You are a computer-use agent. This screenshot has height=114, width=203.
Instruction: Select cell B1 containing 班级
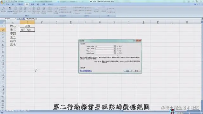click(27, 26)
